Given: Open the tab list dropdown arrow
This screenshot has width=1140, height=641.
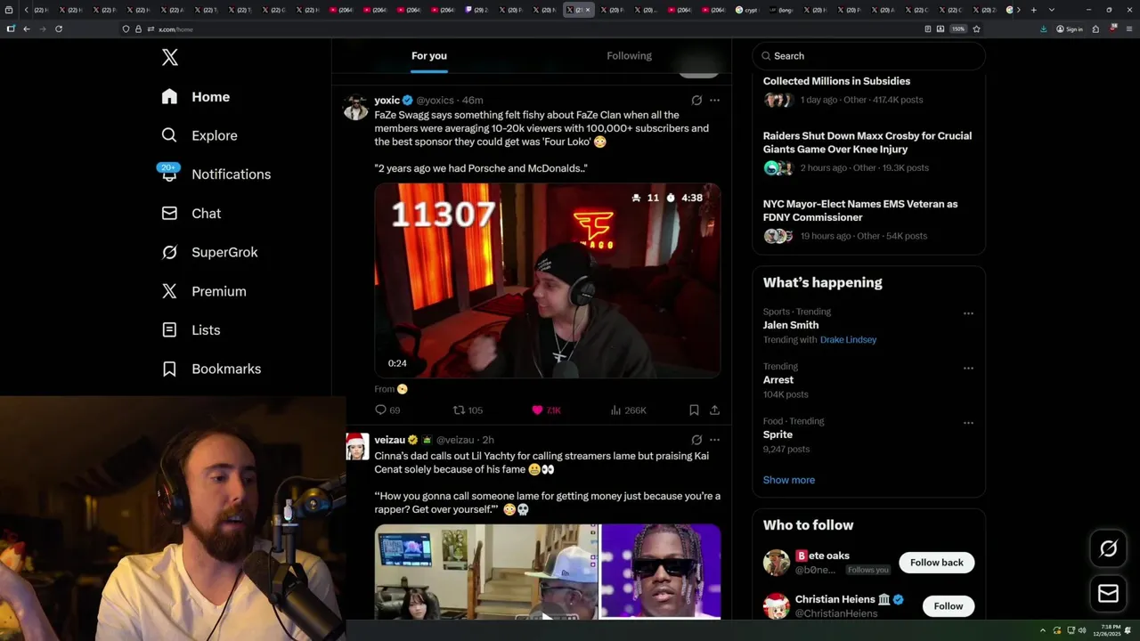Looking at the screenshot, I should click(1052, 10).
